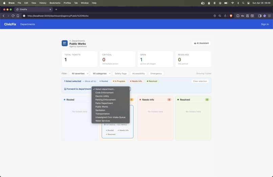
Task: Click the ticket card's → Resolved button
Action: click(x=110, y=134)
